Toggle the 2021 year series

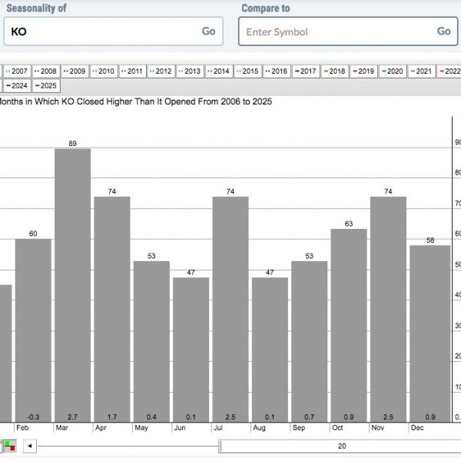coord(422,71)
